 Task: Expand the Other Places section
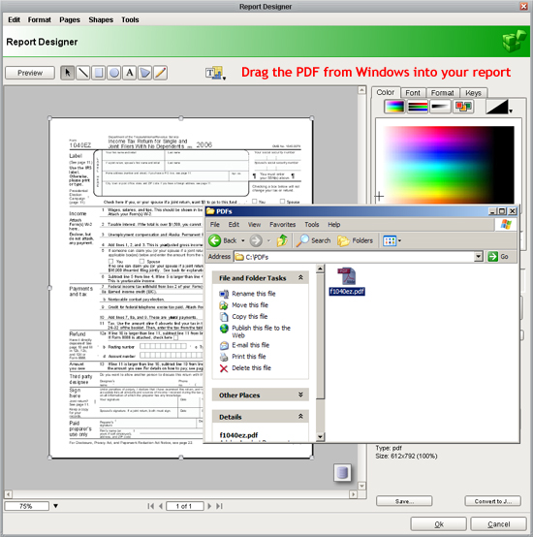pos(300,395)
